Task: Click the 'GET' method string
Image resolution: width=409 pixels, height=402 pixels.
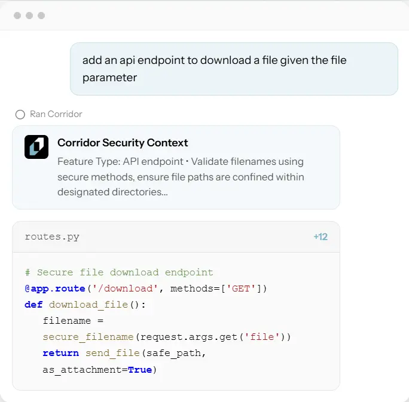Action: tap(241, 289)
